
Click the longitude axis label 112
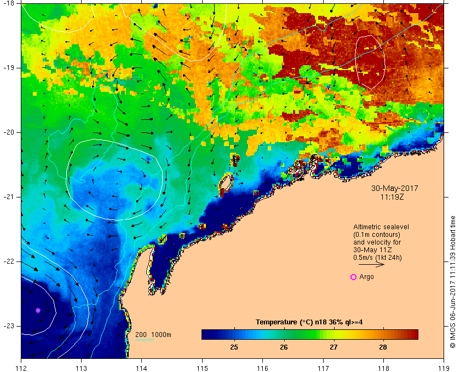(21, 368)
